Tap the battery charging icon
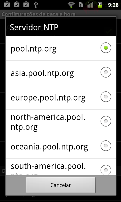The height and width of the screenshot is (202, 121). [100, 5]
